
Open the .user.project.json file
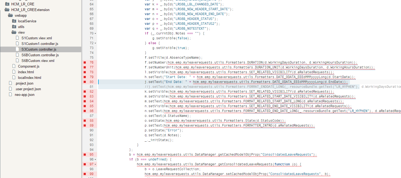(28, 89)
